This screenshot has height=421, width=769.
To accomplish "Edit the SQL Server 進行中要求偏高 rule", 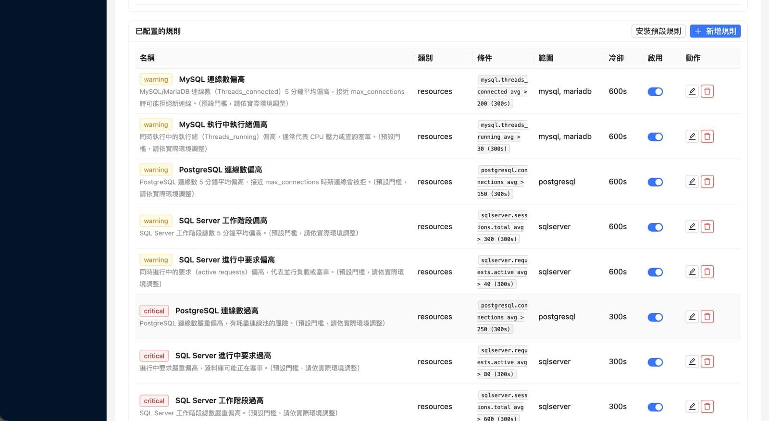I will tap(692, 272).
